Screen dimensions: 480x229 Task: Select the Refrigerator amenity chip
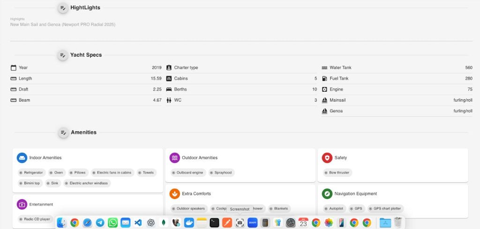(31, 172)
